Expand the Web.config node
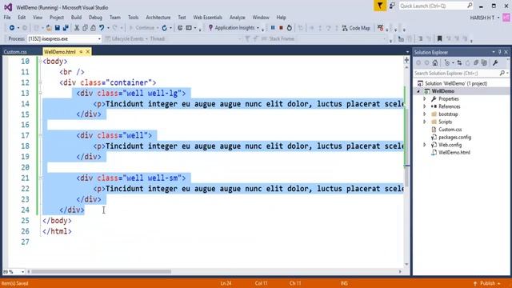Screen dimensions: 512x288 (425, 145)
